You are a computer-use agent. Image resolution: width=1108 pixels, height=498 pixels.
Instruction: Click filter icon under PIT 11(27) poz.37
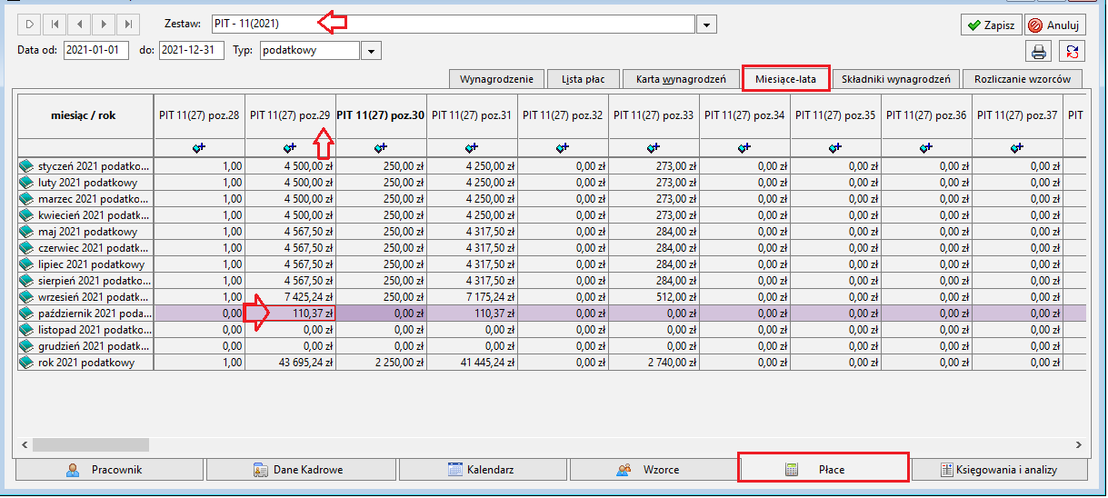1017,147
